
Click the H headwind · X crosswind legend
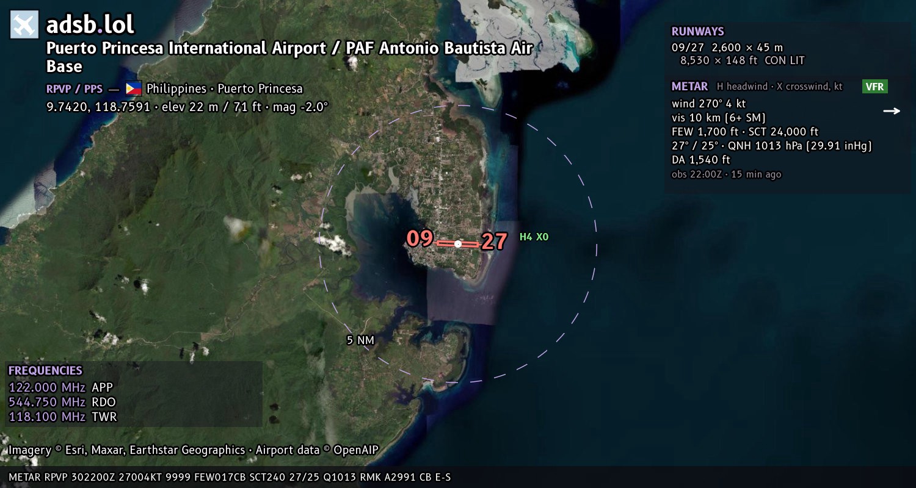click(x=780, y=87)
